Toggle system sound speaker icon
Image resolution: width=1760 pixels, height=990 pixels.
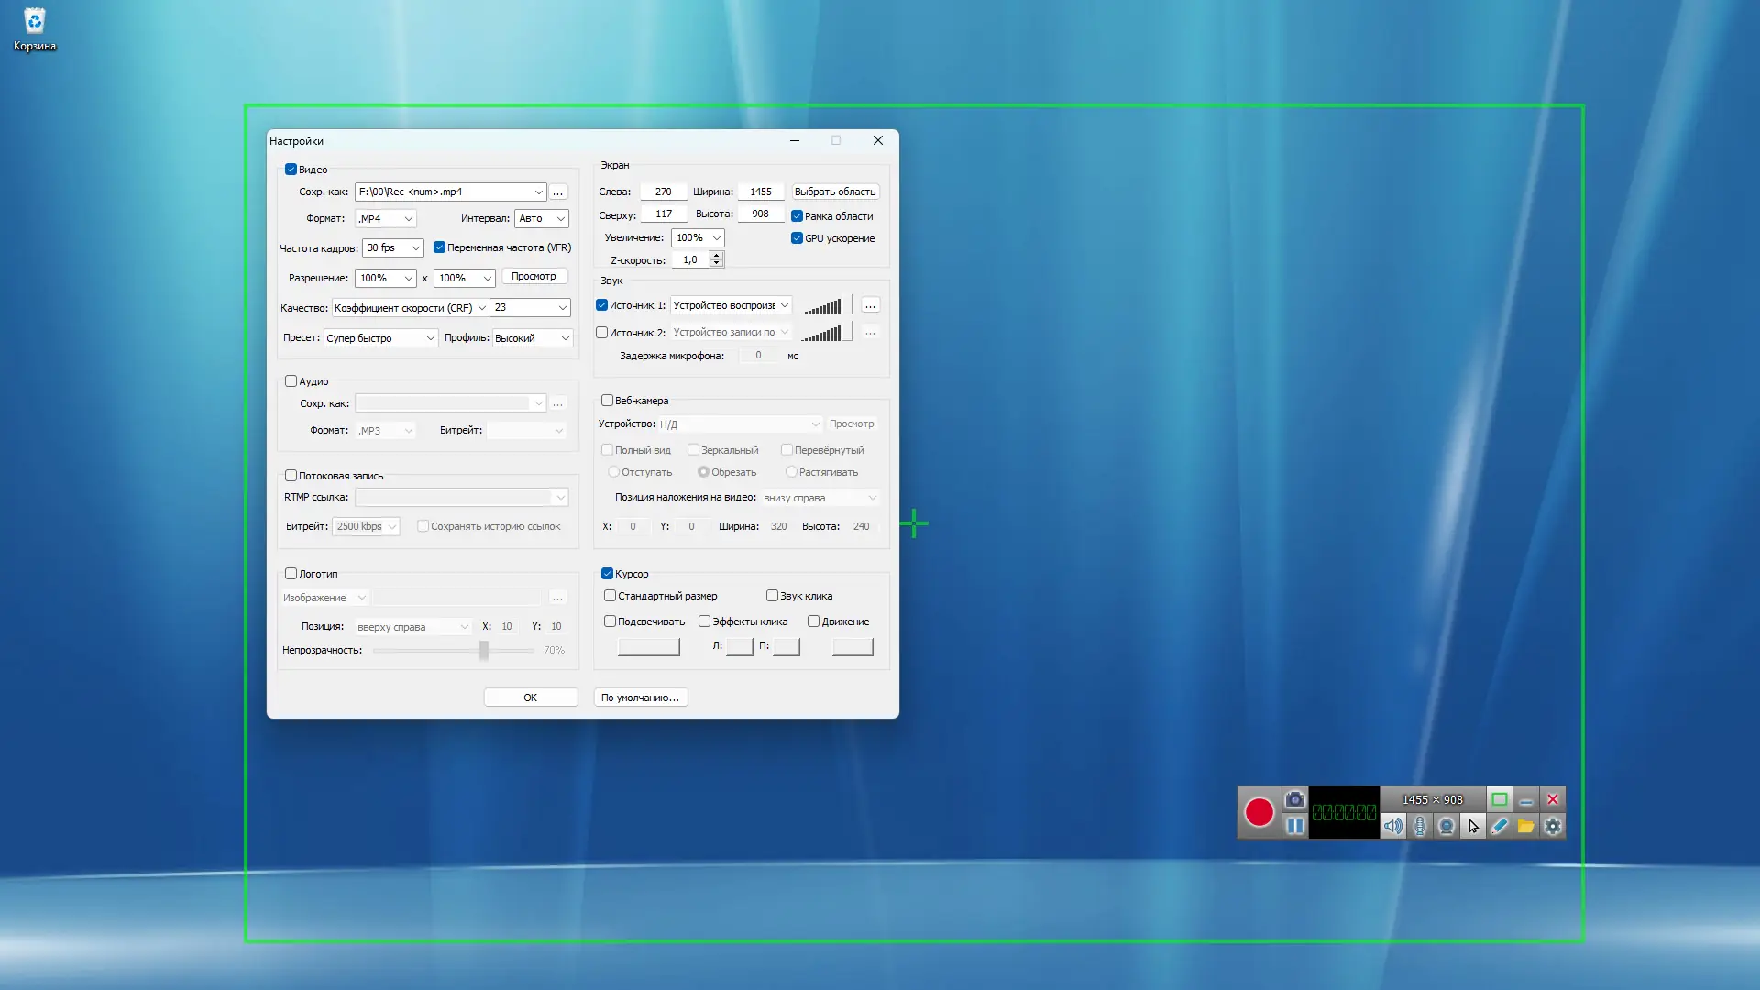(x=1392, y=826)
